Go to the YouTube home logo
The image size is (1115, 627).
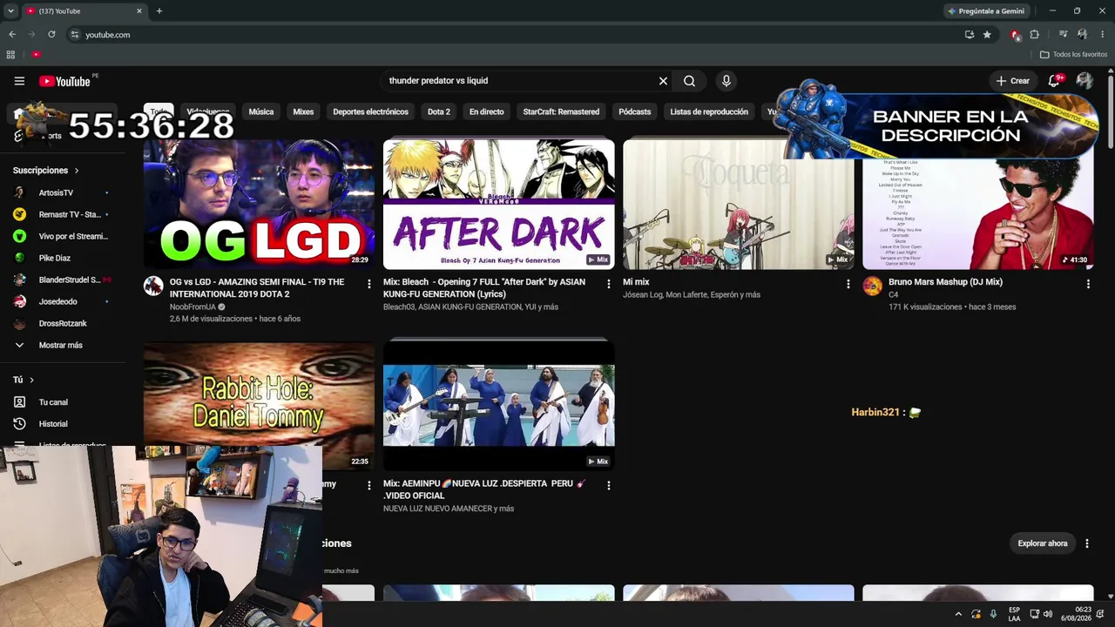click(65, 81)
